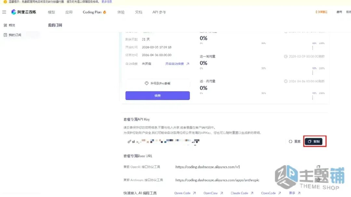Click the arrow icon next to 开启自动续费

coord(188,64)
